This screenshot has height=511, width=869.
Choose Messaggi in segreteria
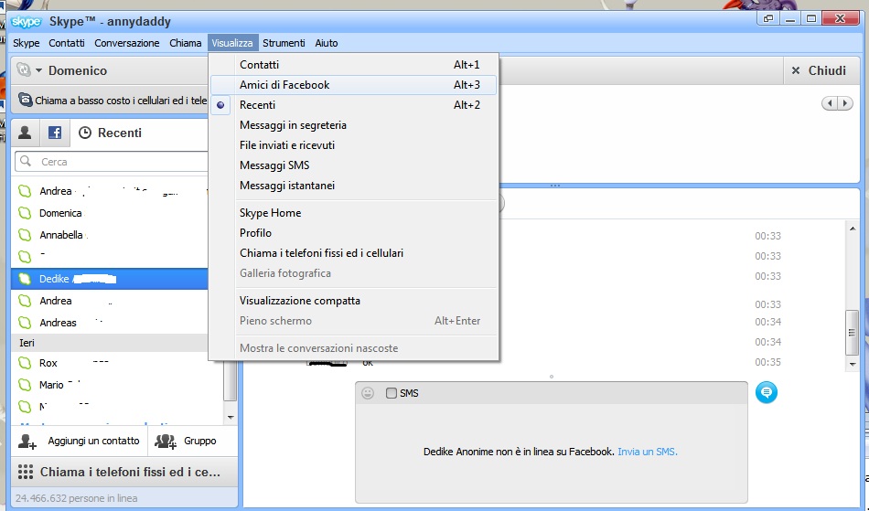354,125
